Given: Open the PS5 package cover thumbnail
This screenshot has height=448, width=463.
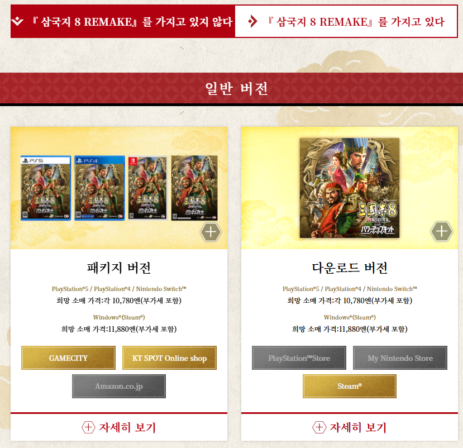Looking at the screenshot, I should tap(46, 188).
